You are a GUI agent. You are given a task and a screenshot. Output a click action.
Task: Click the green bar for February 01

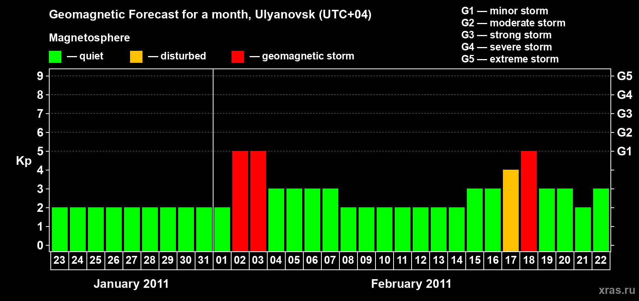222,229
